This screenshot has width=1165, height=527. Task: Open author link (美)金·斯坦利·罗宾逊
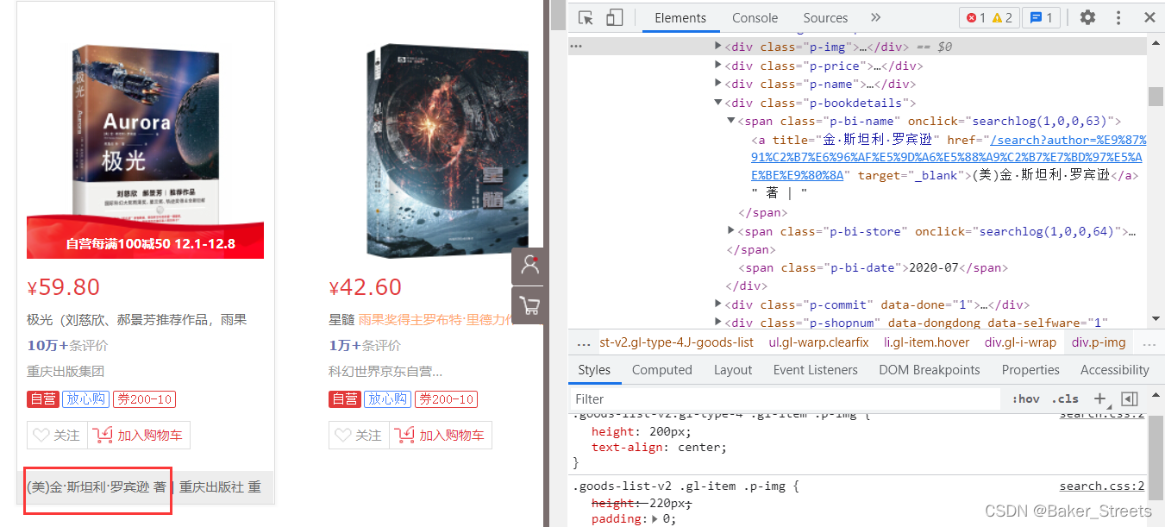(x=88, y=487)
